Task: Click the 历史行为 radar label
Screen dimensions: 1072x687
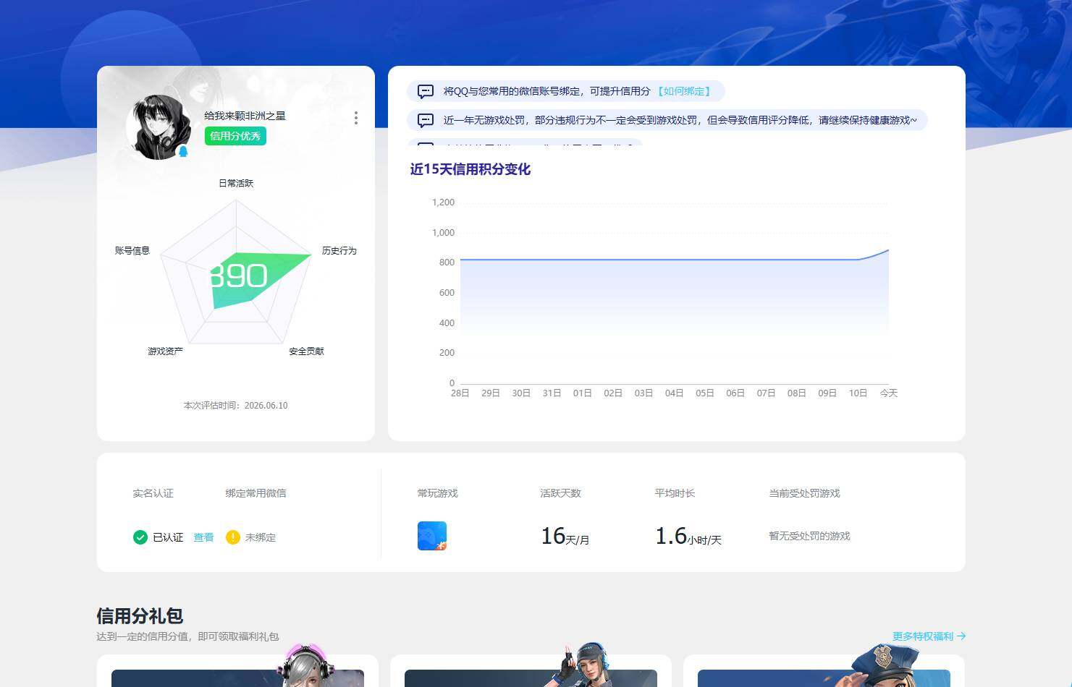Action: (339, 251)
